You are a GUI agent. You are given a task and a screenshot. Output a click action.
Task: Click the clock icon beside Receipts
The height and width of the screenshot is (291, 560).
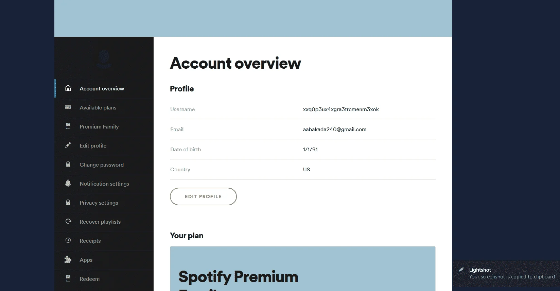tap(68, 240)
